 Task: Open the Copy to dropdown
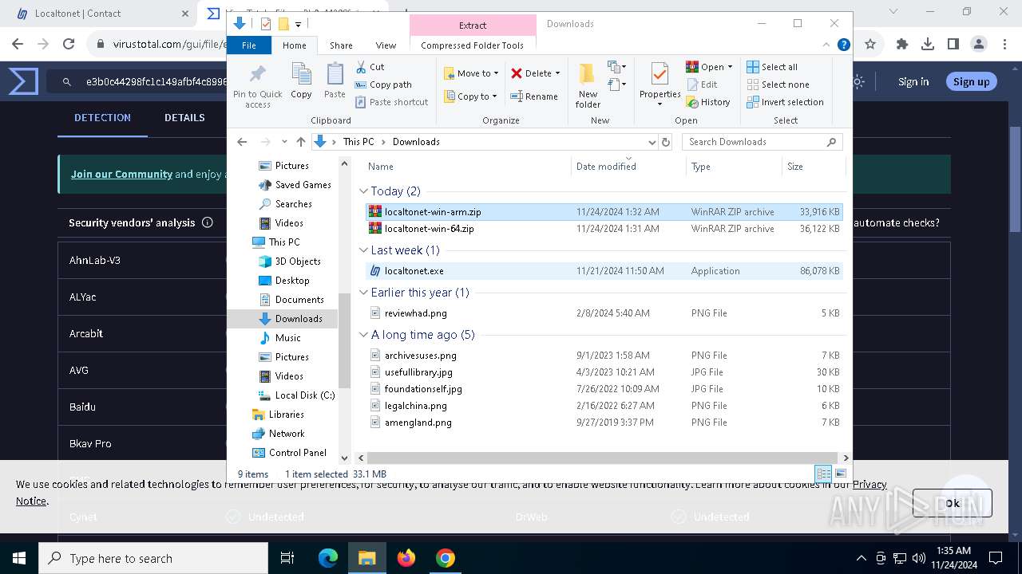tap(471, 96)
